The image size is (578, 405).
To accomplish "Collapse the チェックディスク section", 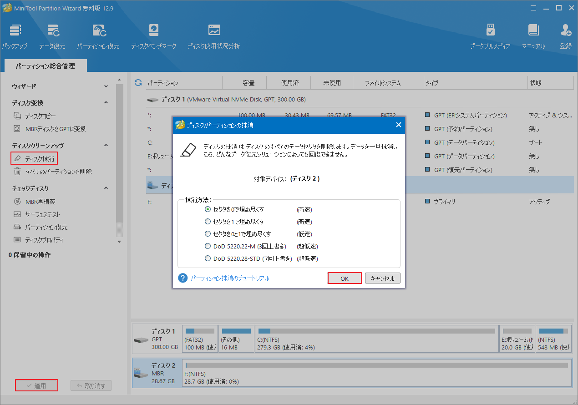I will [106, 188].
